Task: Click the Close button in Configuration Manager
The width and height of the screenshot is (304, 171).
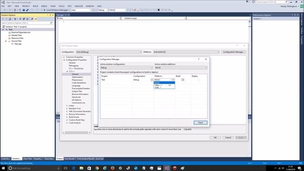Action: 200,123
